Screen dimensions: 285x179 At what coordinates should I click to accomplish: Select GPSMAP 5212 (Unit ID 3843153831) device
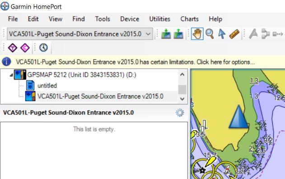(x=82, y=75)
